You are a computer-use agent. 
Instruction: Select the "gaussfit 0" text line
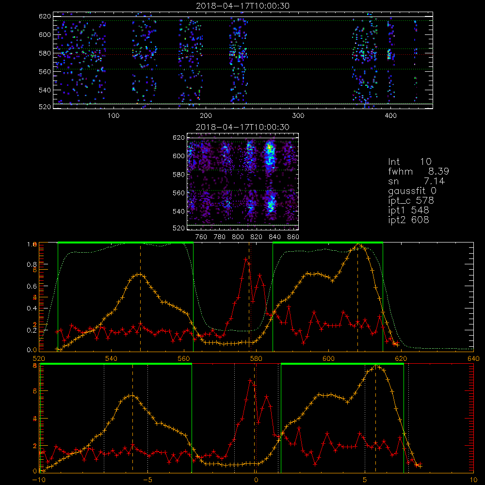412,191
